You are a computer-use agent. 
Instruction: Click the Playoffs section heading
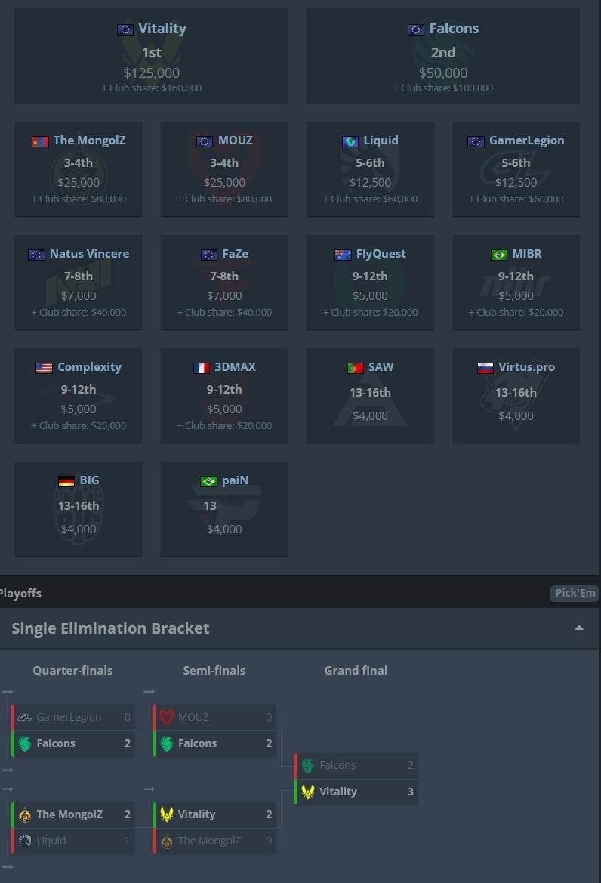point(20,593)
